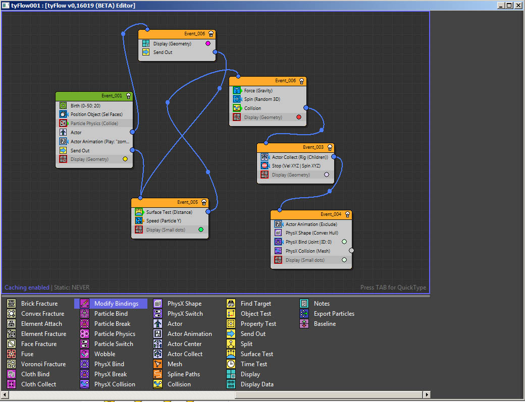Click the Event_003 header title

[x=313, y=147]
